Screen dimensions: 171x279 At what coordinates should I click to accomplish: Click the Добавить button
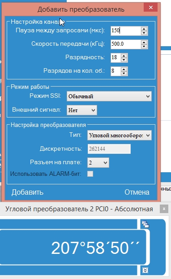[27, 192]
